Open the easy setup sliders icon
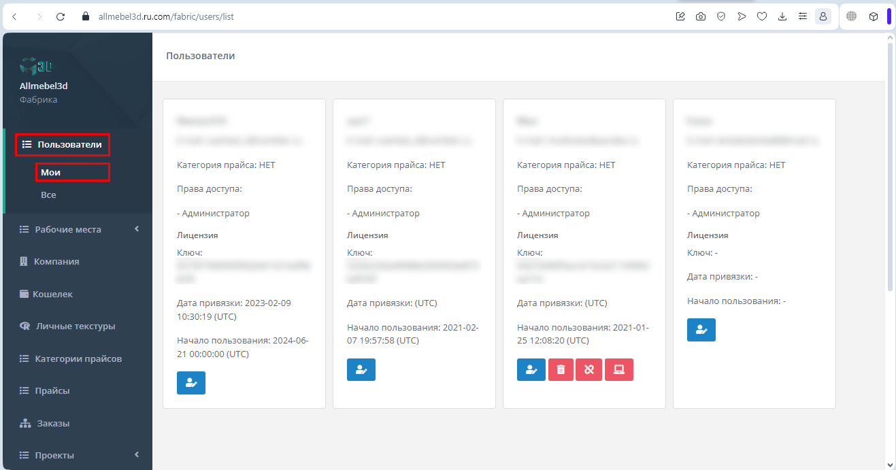 coord(803,16)
